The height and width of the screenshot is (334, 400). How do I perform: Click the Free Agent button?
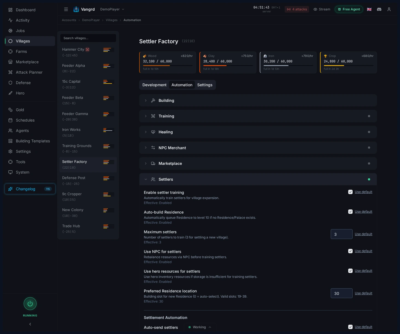coord(349,9)
